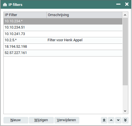Click the scrollbar up arrow
The image size is (132, 126).
pos(125,15)
